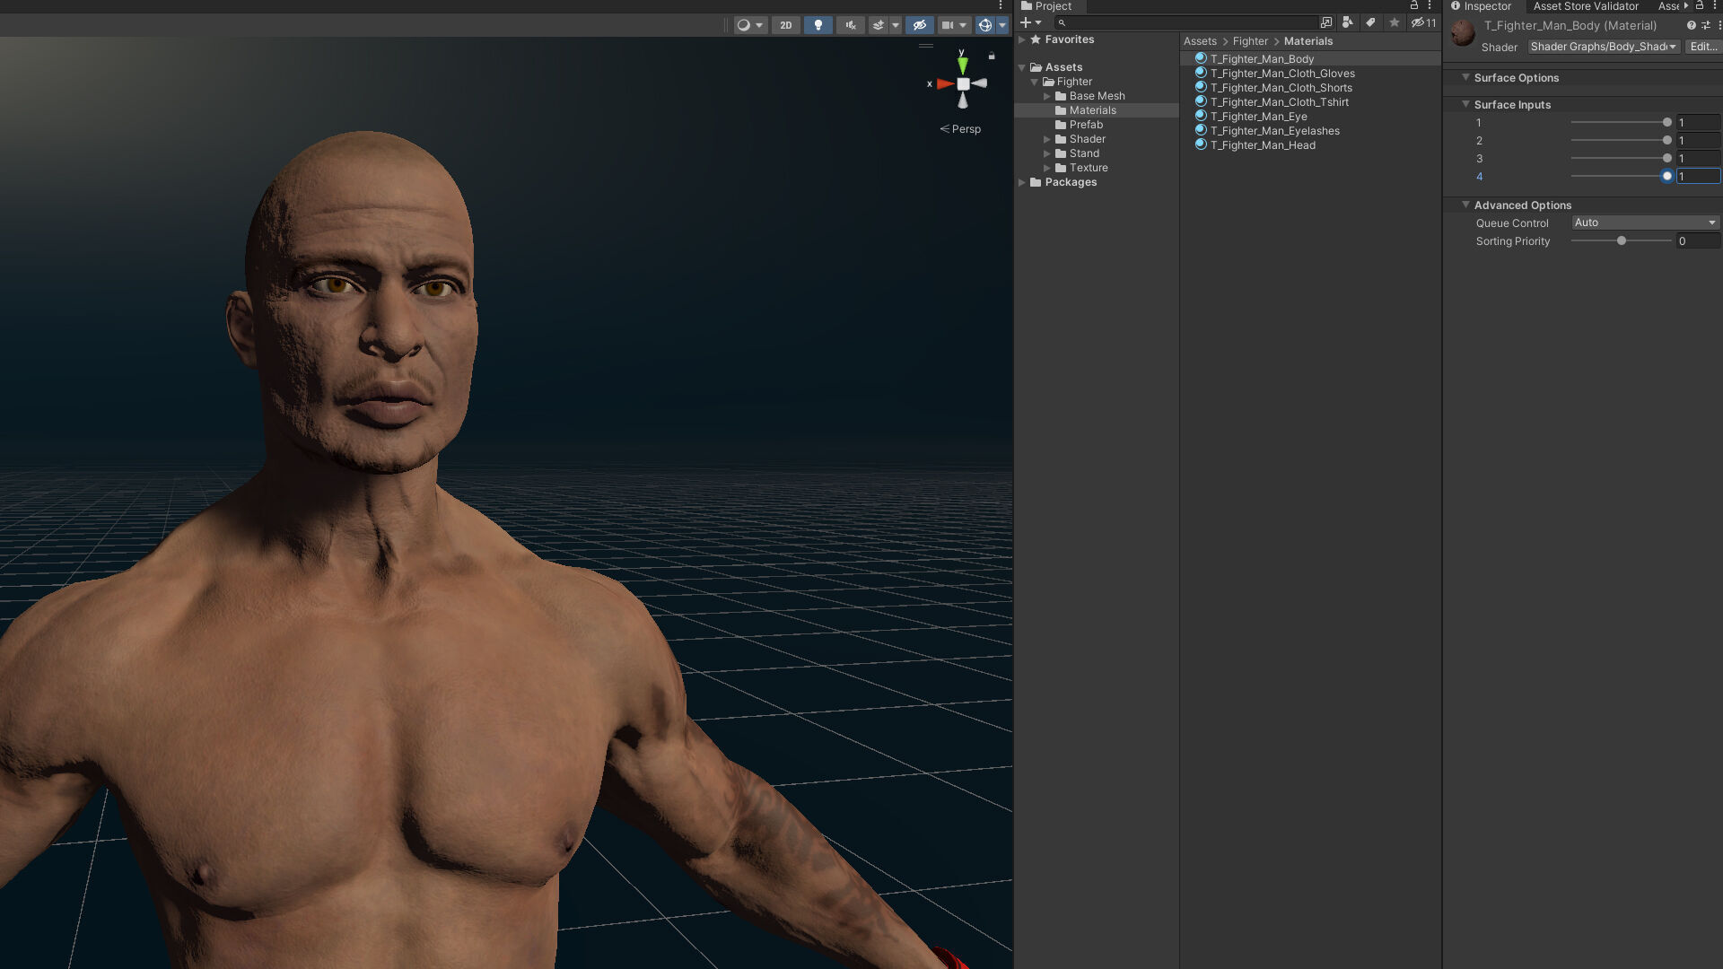
Task: Select T_Fighter_Man_Cloth_Tshirt material icon
Action: [1201, 101]
